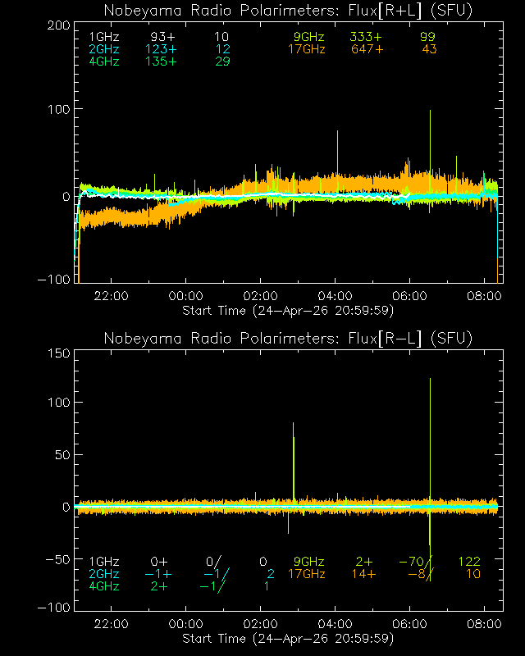Select the 17GHz legend label in lower plot
Image resolution: width=525 pixels, height=656 pixels.
(306, 574)
